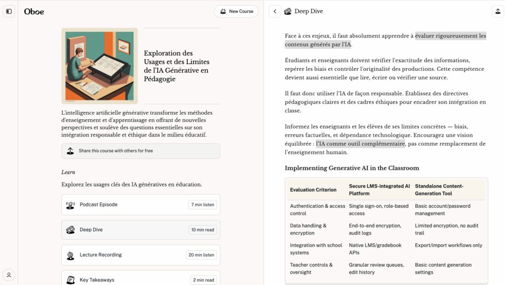This screenshot has width=505, height=285.
Task: Click the Key Takeaways icon
Action: coord(71,280)
